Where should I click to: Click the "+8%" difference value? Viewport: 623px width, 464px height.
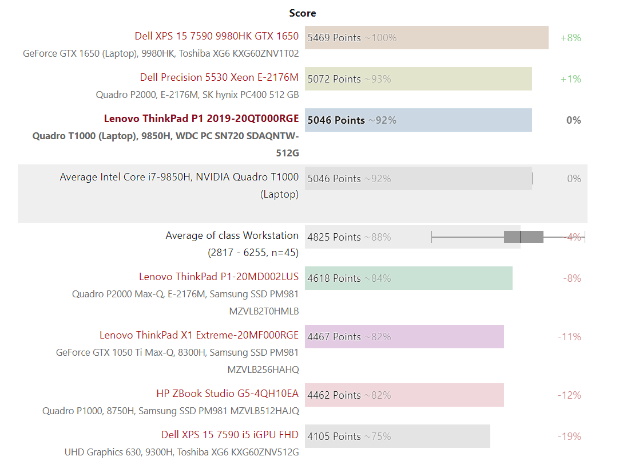click(x=571, y=38)
